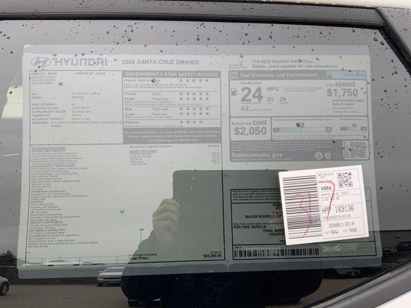The height and width of the screenshot is (308, 411).
Task: Click the $2,050 annual fuel cost value
Action: (x=250, y=131)
